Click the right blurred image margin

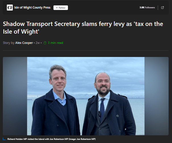click(156, 96)
